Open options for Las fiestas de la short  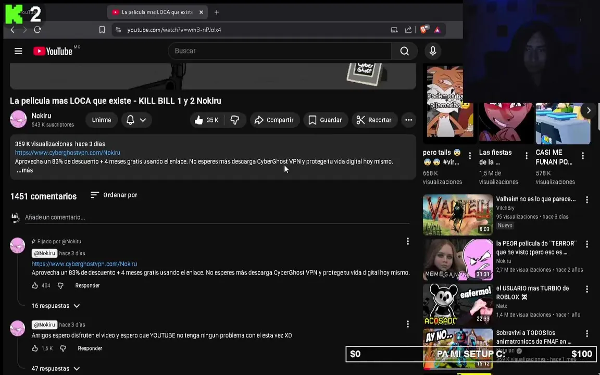pos(527,156)
